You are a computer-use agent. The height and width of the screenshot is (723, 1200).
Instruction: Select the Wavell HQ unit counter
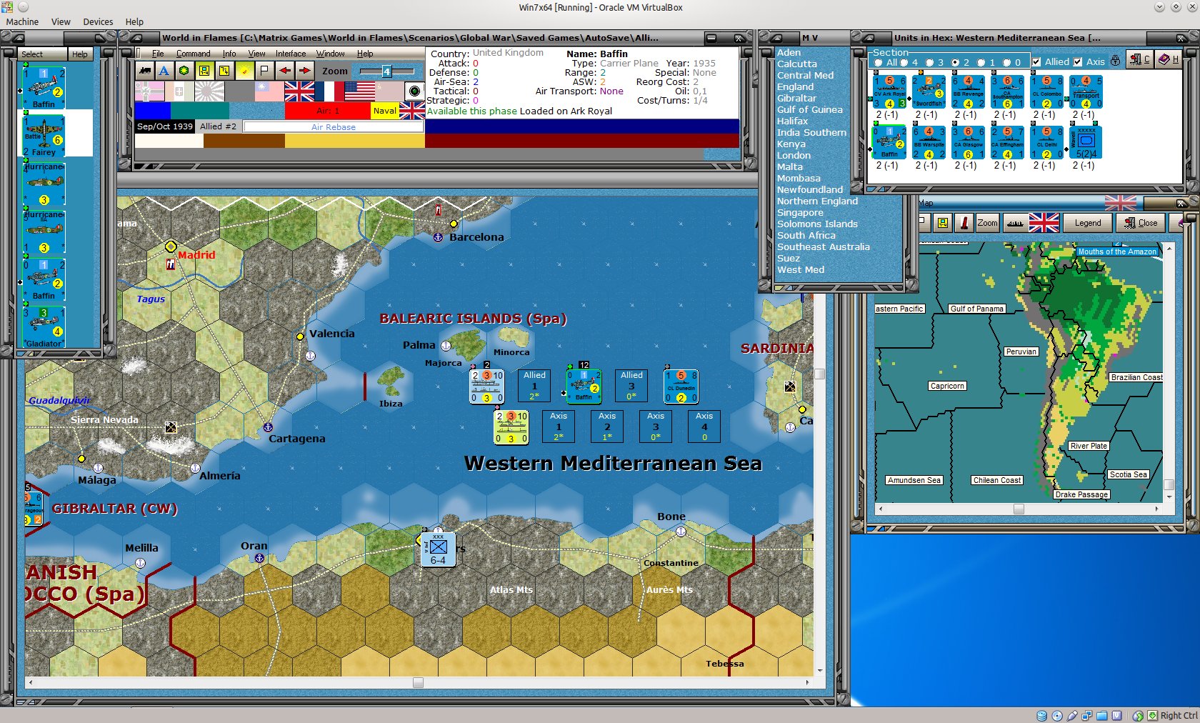(1085, 143)
